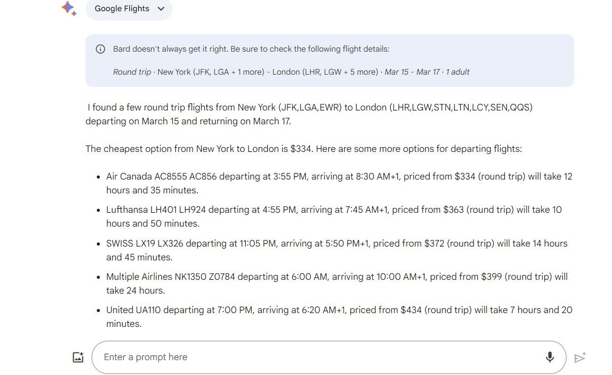Click the Bard sparkle logo icon
Screen dimensions: 612x375
(x=69, y=9)
